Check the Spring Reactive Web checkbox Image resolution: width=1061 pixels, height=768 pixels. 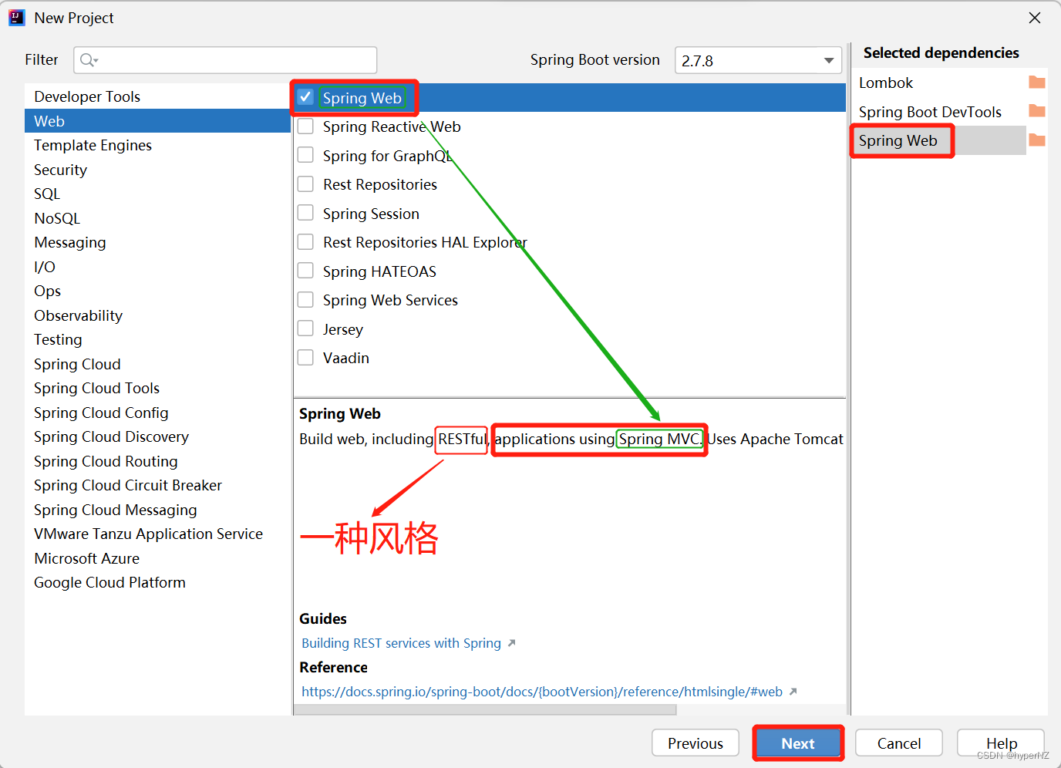click(305, 126)
